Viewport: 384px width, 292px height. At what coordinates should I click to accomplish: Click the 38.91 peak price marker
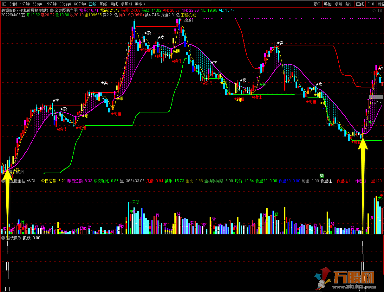pyautogui.click(x=186, y=21)
